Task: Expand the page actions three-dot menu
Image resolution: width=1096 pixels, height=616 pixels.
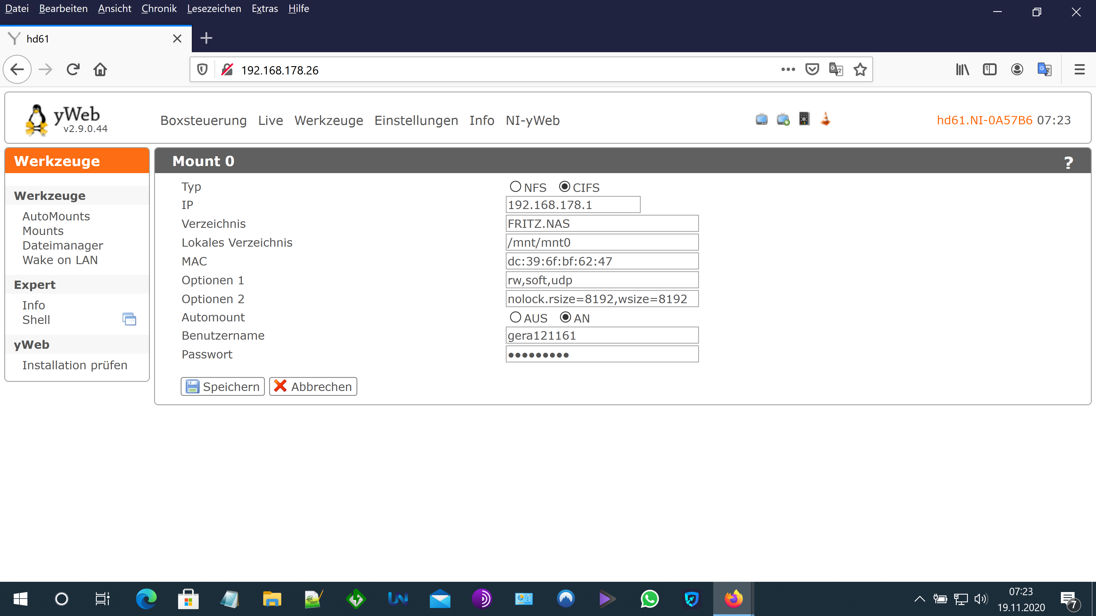Action: (x=788, y=70)
